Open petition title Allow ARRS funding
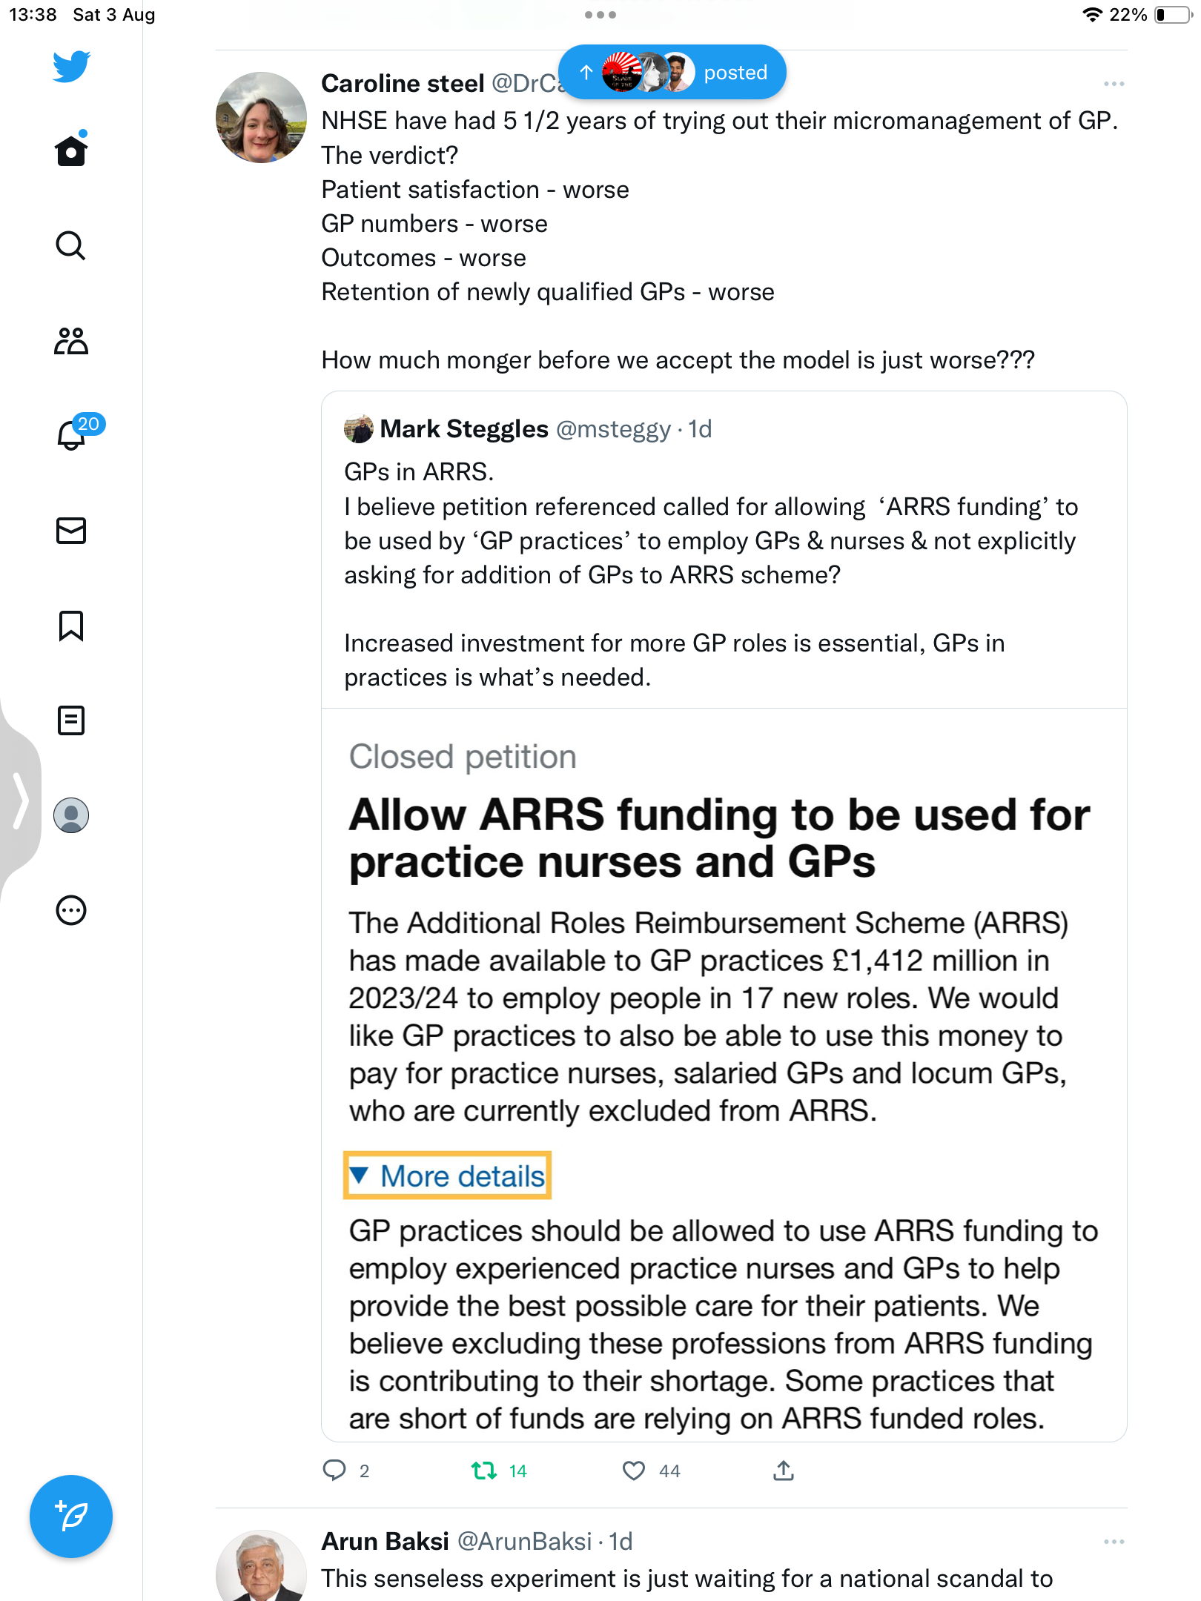1201x1601 pixels. [x=719, y=838]
